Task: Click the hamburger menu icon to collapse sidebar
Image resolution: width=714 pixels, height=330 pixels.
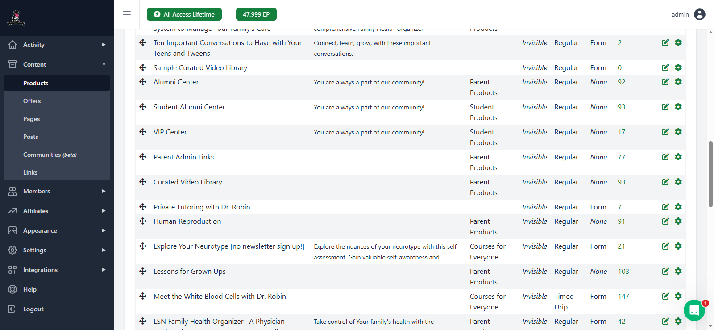Action: (x=127, y=14)
